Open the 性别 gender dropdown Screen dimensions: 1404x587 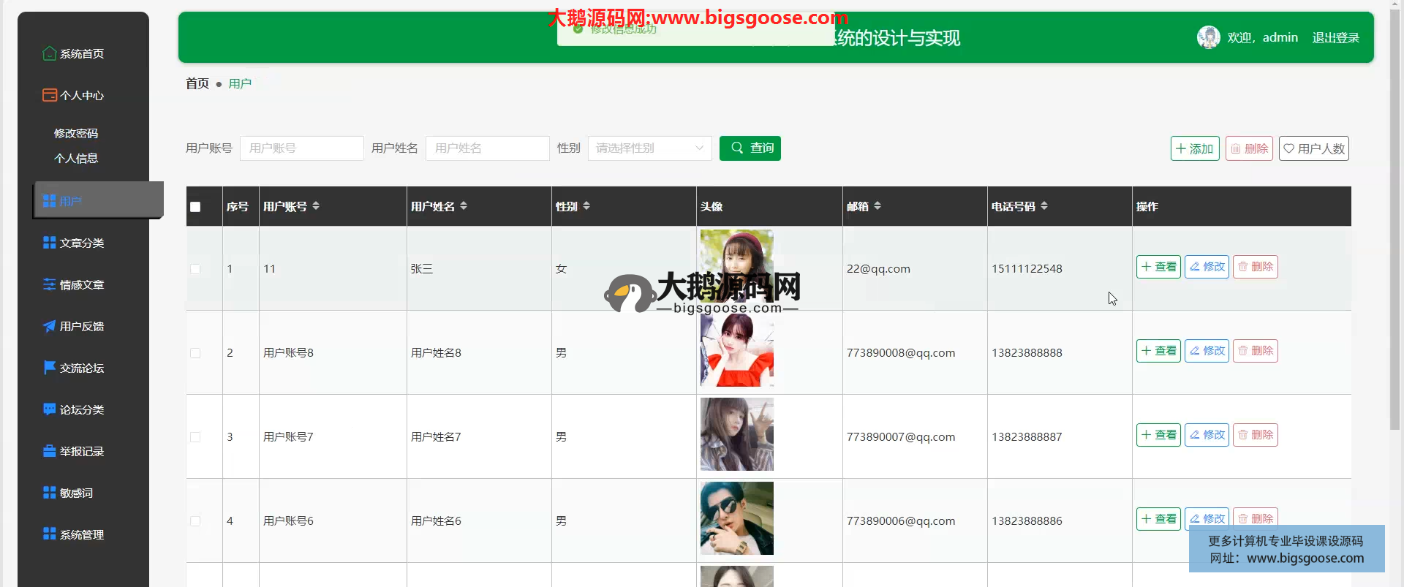(x=649, y=148)
